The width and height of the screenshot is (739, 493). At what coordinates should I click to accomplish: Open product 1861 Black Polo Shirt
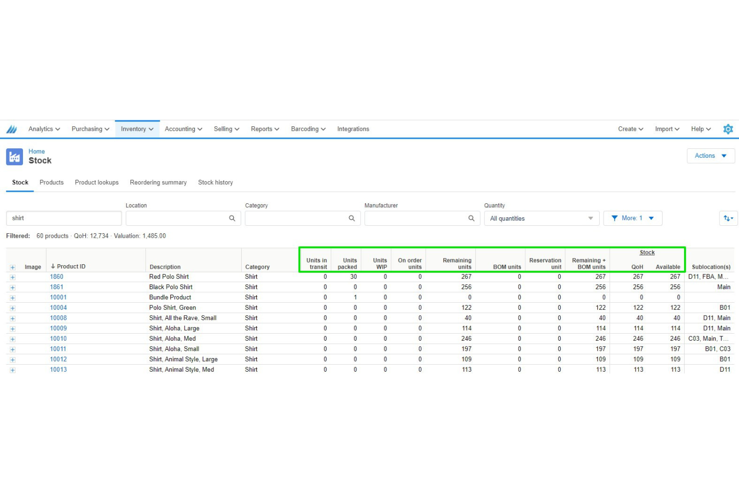pyautogui.click(x=57, y=287)
